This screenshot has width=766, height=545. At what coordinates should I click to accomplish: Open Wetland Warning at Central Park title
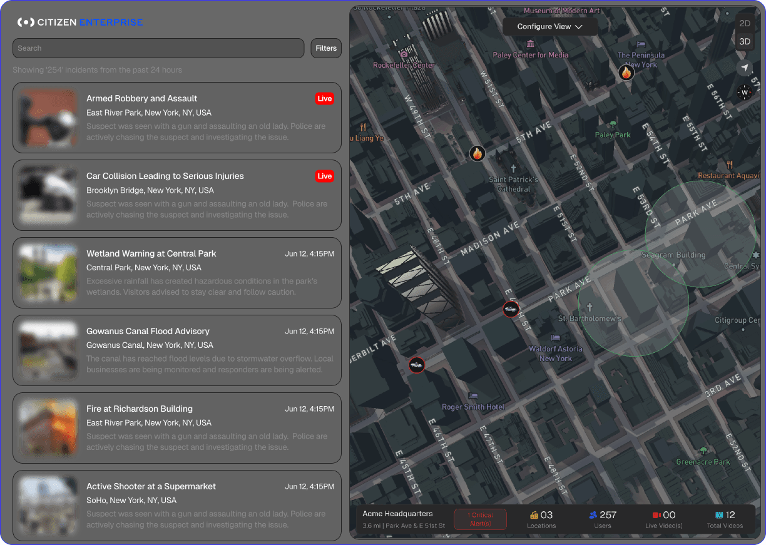[x=151, y=253]
